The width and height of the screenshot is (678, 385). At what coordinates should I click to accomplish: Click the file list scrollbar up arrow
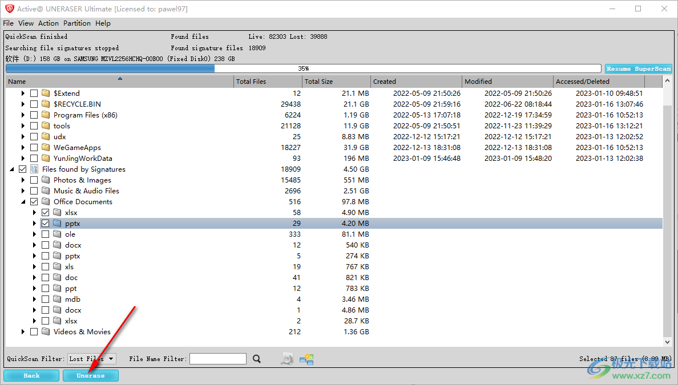(x=667, y=81)
